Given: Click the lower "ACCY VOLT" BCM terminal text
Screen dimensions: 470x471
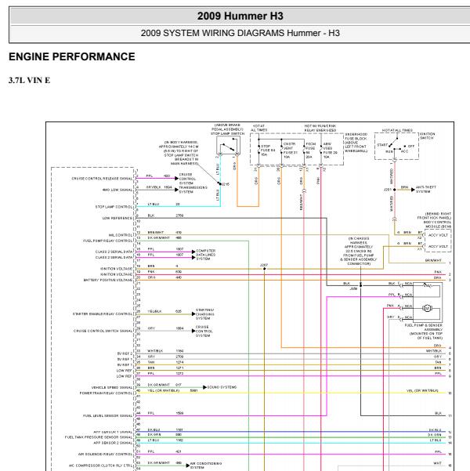Looking at the screenshot, I should tap(438, 246).
